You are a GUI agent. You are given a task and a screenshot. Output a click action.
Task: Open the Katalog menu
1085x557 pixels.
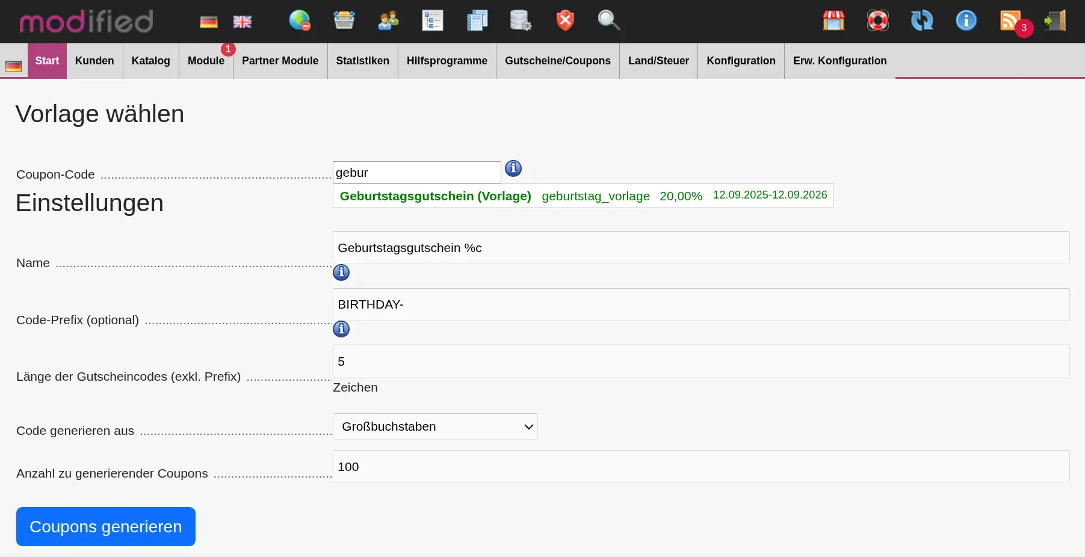(x=150, y=61)
